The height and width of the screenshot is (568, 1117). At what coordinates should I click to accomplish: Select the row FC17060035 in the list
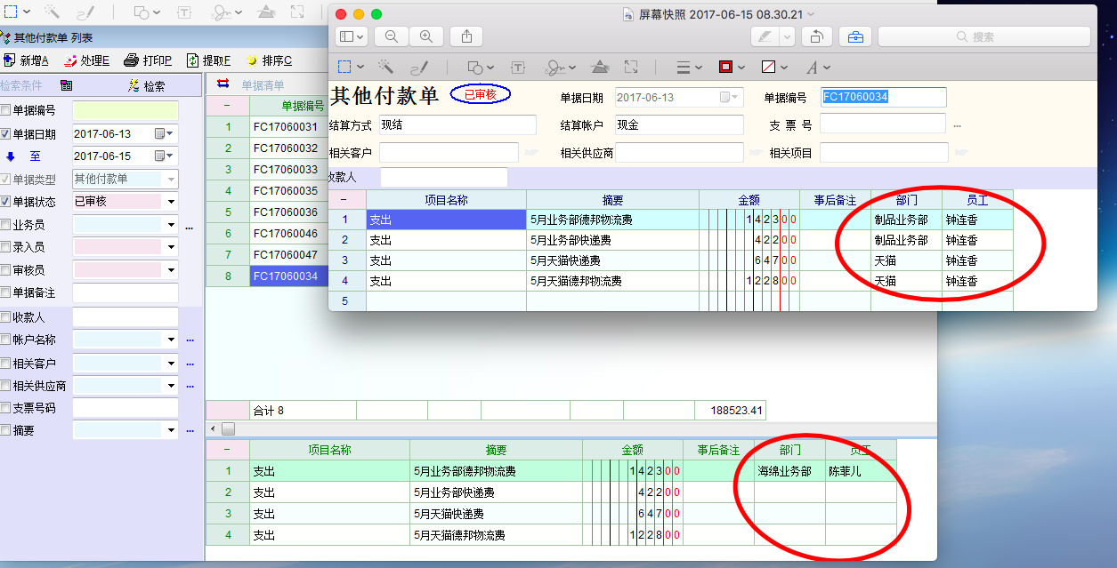pos(285,191)
